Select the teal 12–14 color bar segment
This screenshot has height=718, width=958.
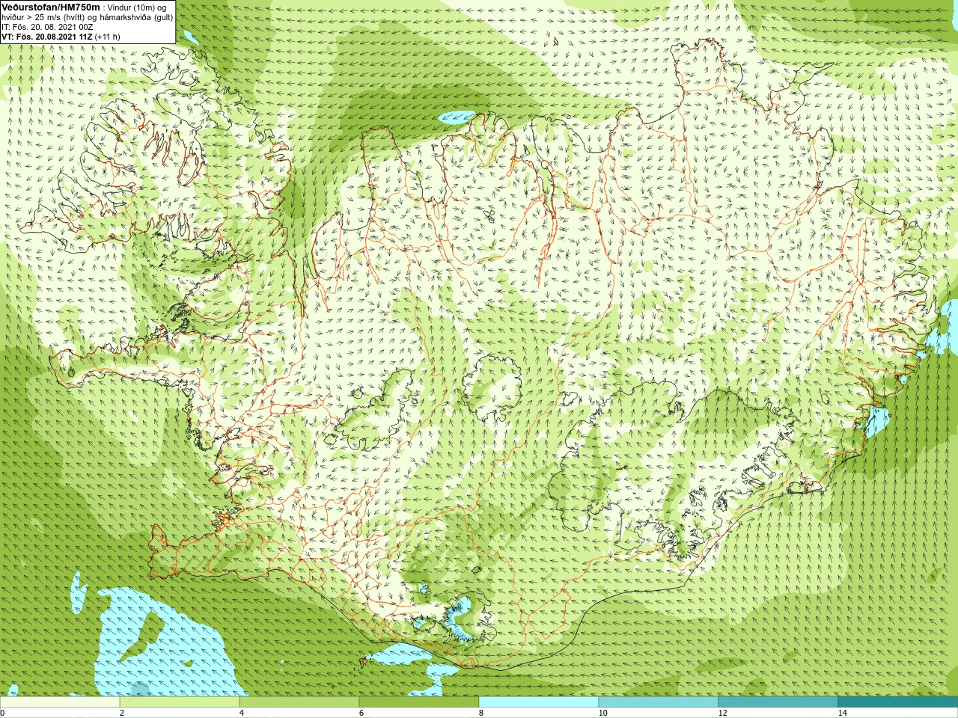tap(778, 702)
